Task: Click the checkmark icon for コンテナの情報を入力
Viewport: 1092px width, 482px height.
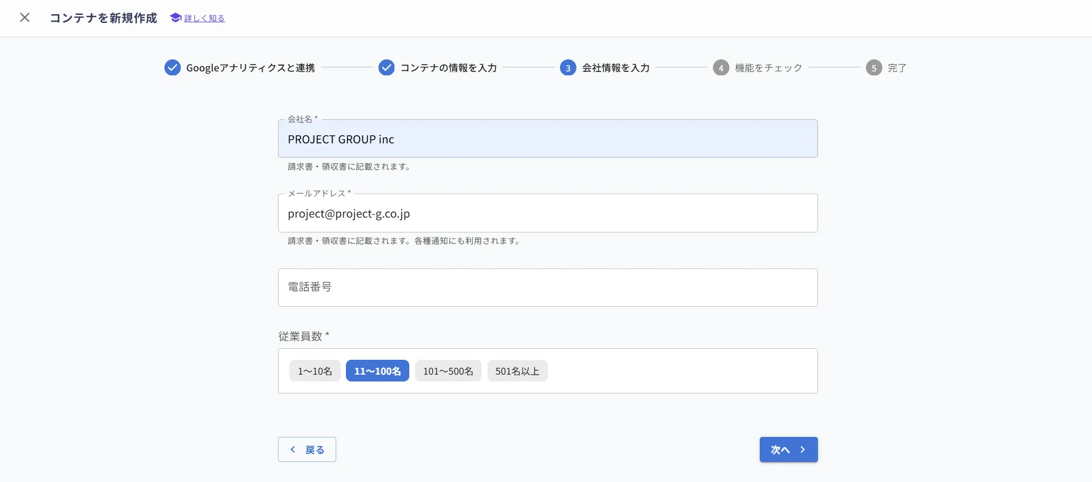Action: click(x=386, y=67)
